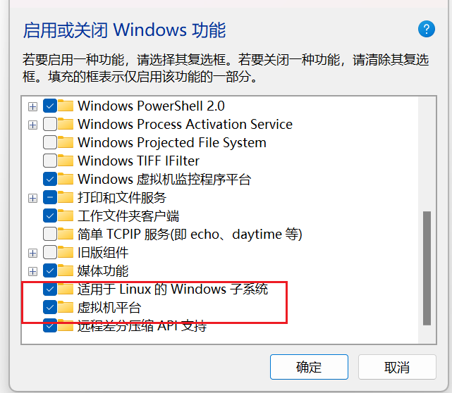Click the folder icon next to 旧版组件
Screen dimensions: 452x393
tap(66, 252)
